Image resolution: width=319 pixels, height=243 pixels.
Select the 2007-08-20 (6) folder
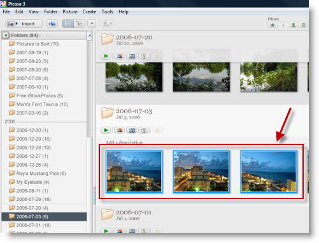coord(44,70)
